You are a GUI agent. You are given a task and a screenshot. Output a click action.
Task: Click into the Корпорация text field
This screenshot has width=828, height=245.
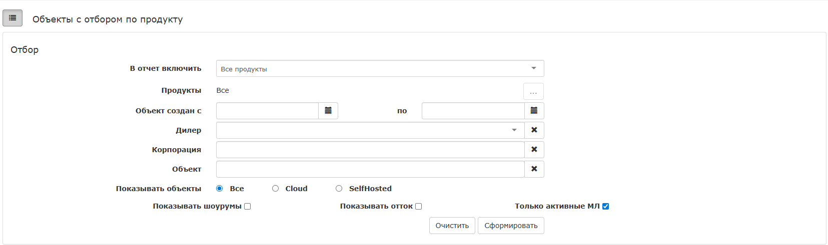pyautogui.click(x=370, y=150)
